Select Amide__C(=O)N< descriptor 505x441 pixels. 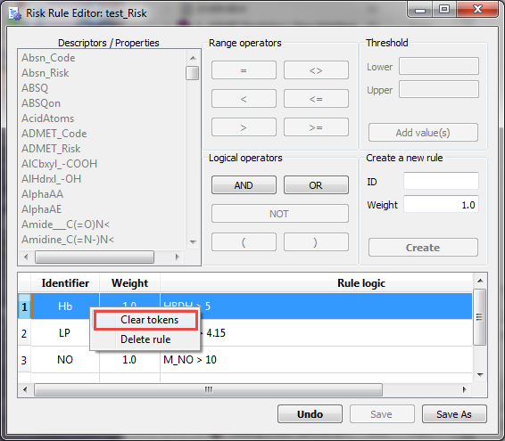(65, 225)
